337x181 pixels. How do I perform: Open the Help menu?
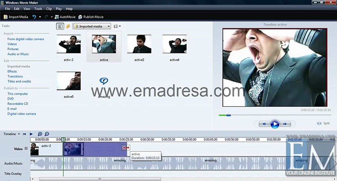(69, 9)
